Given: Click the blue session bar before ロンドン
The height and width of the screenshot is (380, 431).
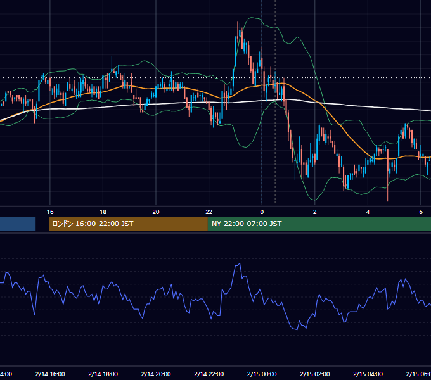Looking at the screenshot, I should point(18,224).
